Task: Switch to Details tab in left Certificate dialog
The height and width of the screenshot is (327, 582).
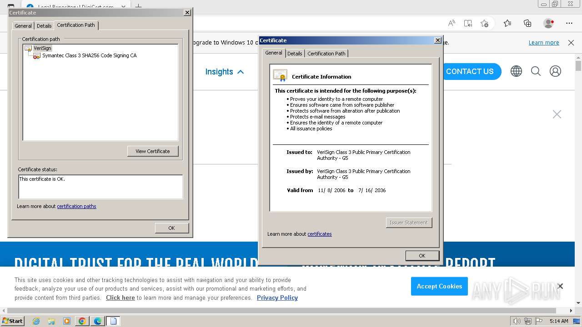Action: (x=44, y=26)
